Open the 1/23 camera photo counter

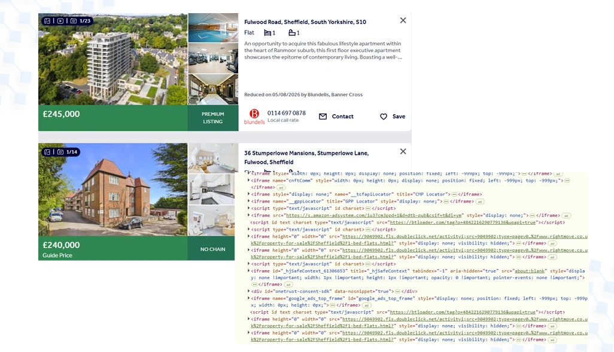point(80,21)
